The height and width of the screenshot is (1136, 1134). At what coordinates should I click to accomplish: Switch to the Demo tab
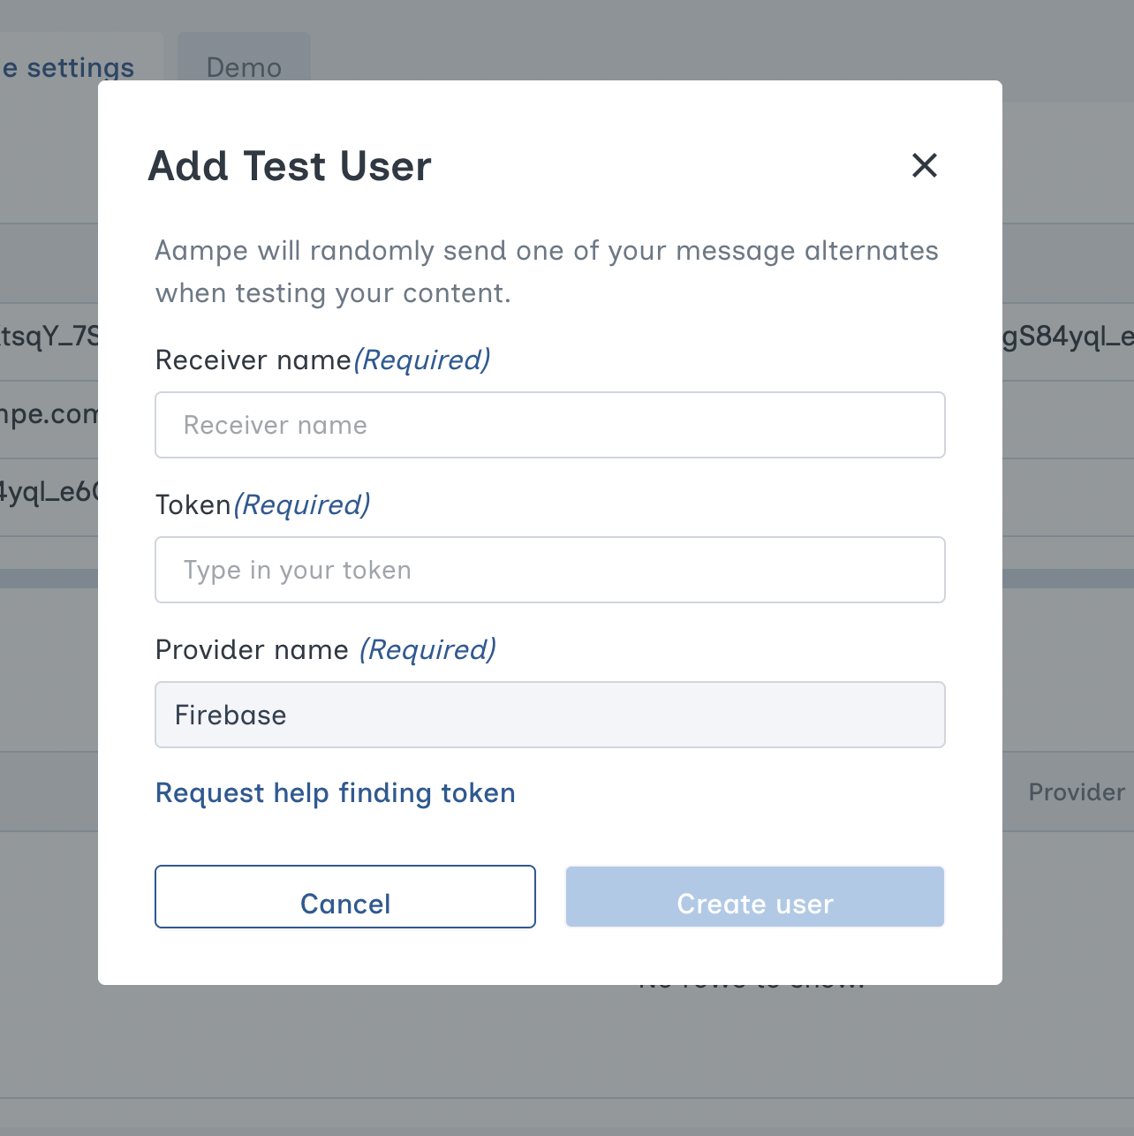(x=244, y=66)
